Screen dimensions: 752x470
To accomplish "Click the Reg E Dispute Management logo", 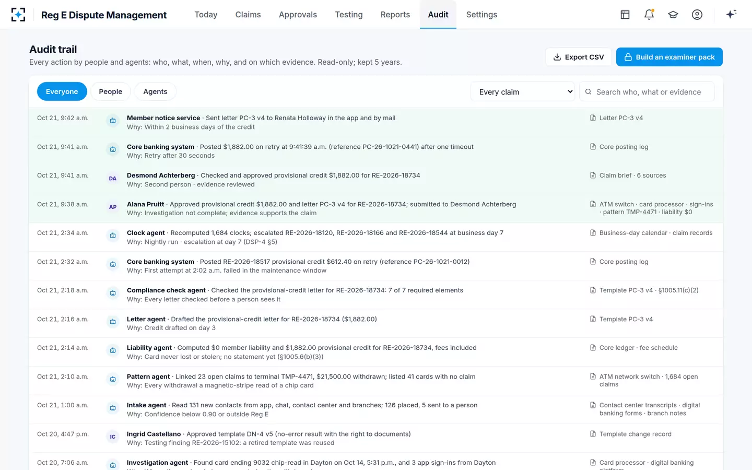I will (18, 15).
